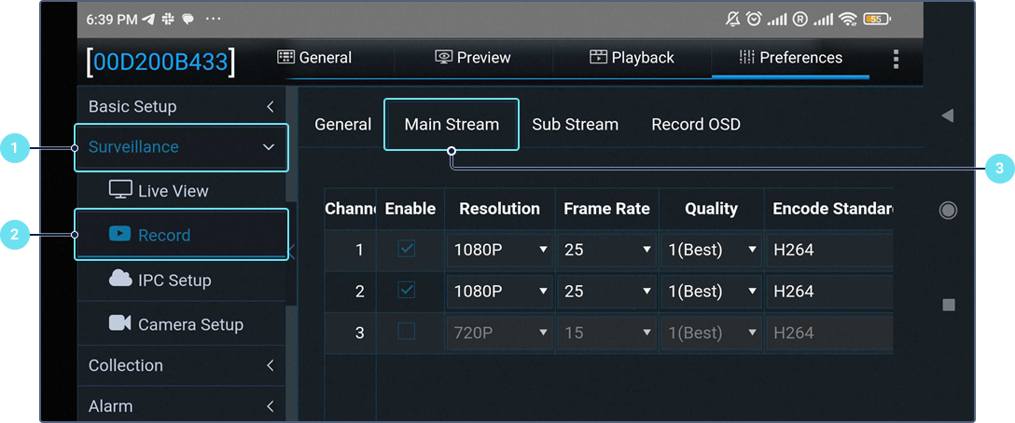The width and height of the screenshot is (1015, 423).
Task: Expand the Basic Setup section
Action: 181,106
